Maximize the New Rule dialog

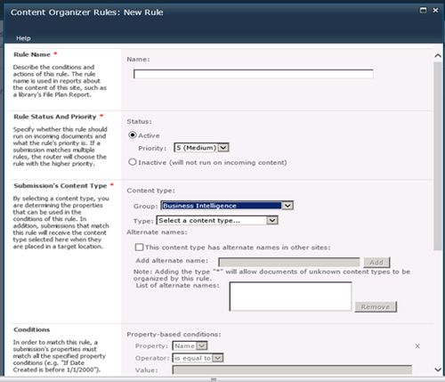pos(424,11)
